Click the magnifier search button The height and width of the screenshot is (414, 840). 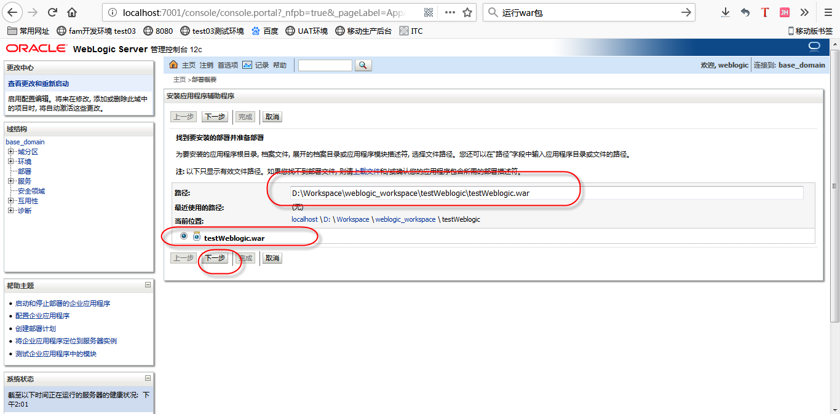point(363,65)
